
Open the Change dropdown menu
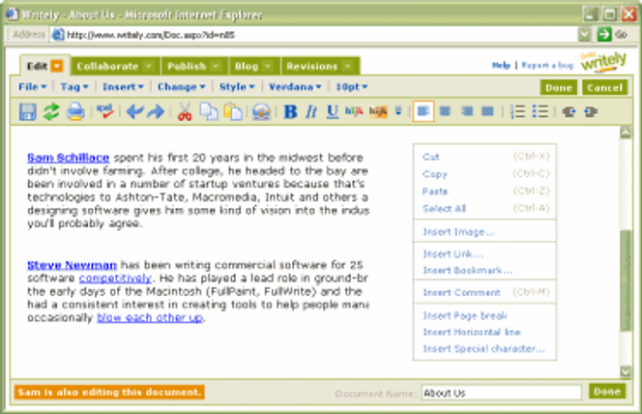tap(181, 87)
